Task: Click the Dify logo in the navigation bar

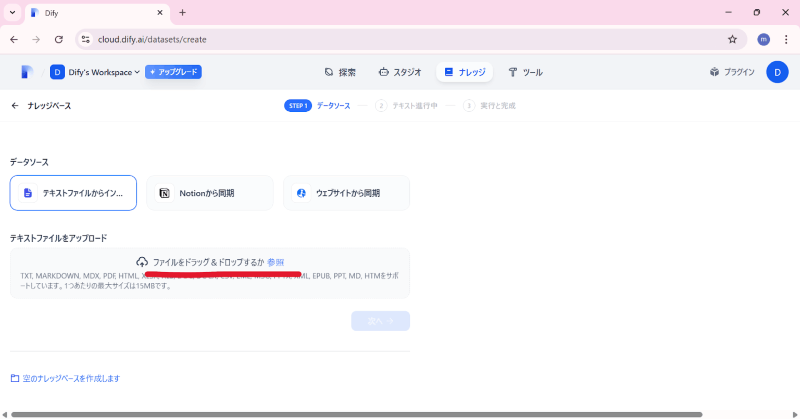Action: tap(27, 72)
